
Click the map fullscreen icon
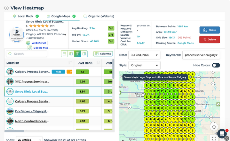pyautogui.click(x=214, y=138)
